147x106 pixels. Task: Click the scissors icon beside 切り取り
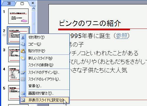[x=23, y=37]
